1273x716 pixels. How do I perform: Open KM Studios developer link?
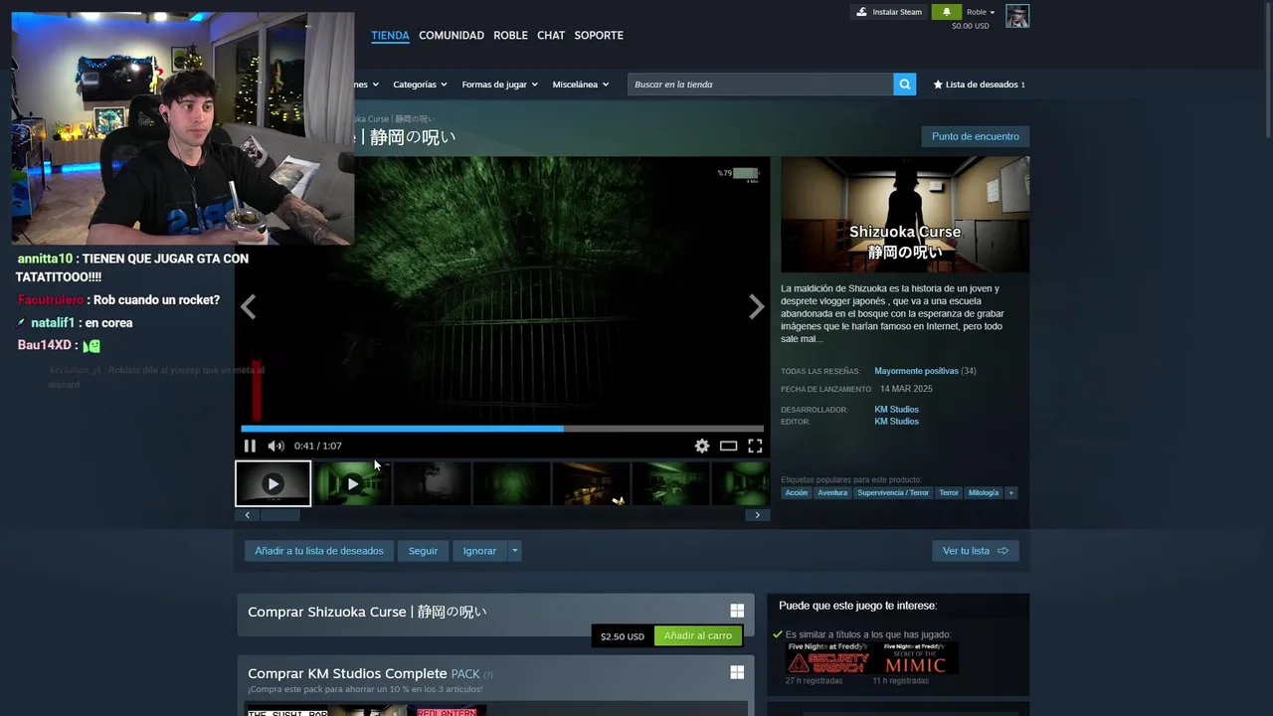(896, 410)
